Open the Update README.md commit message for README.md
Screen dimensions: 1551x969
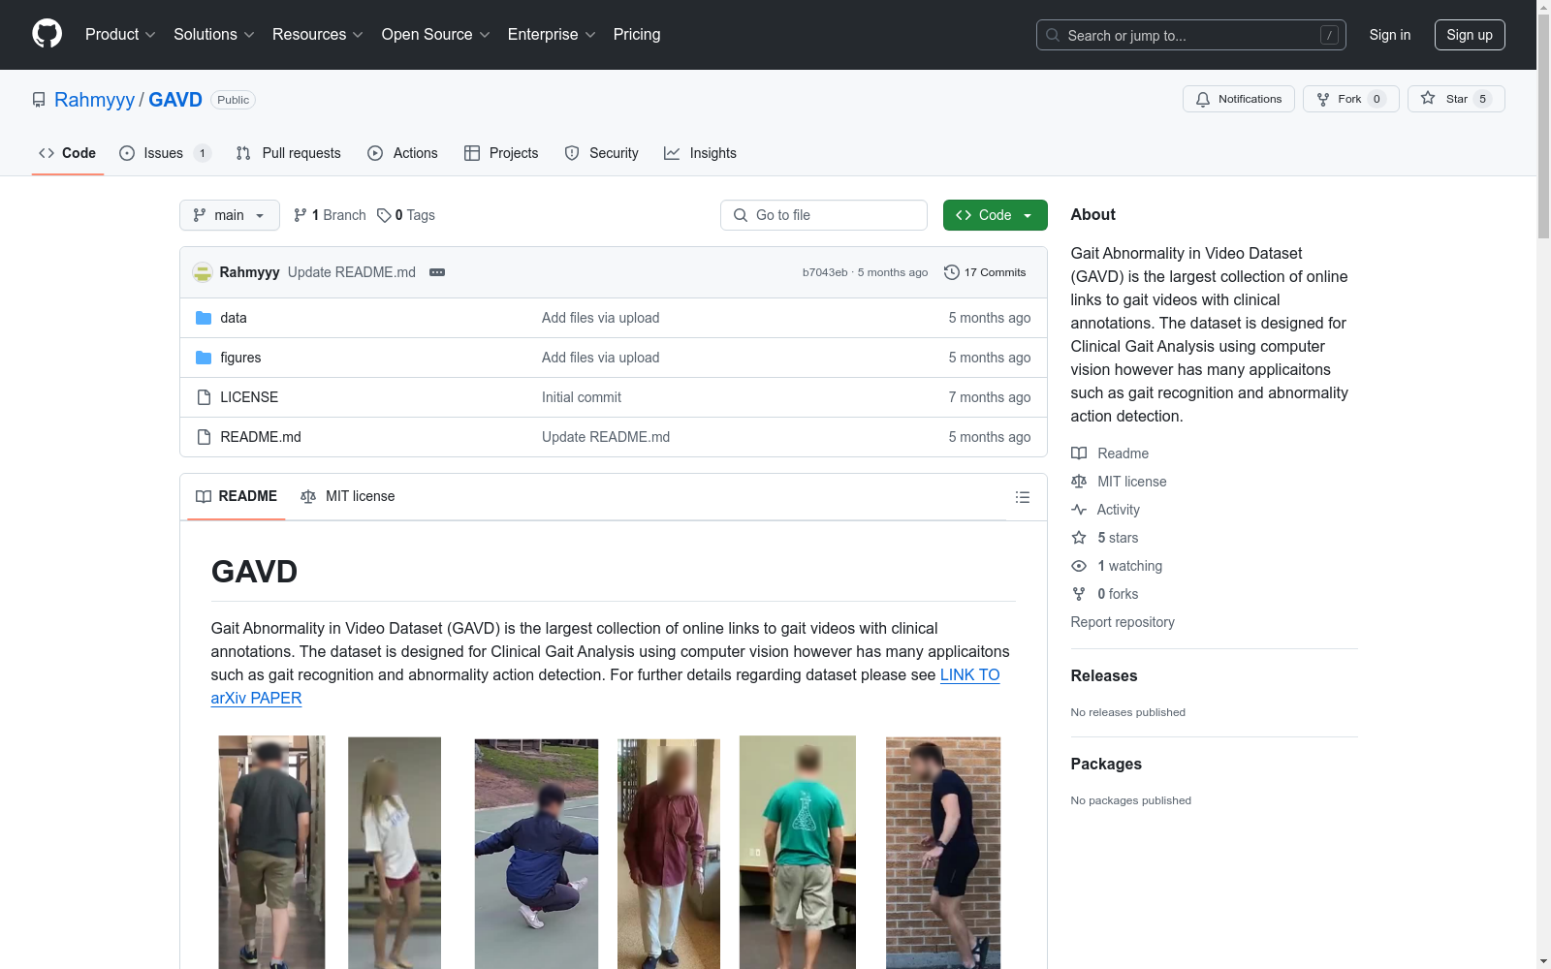point(606,437)
